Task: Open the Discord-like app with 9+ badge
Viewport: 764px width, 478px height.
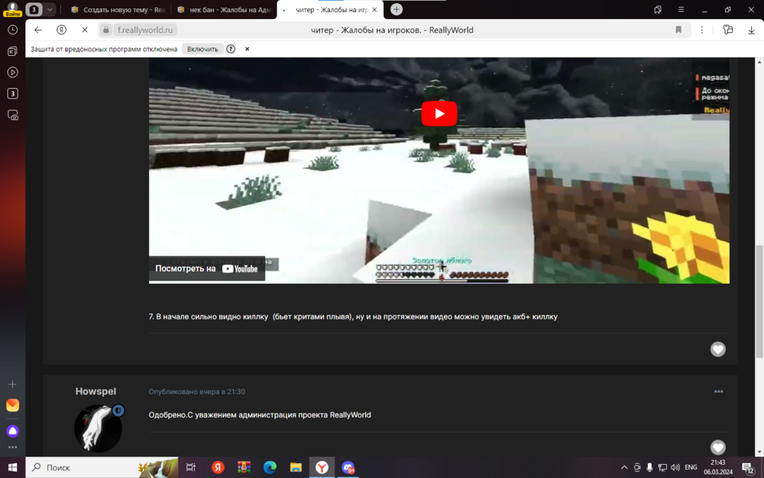Action: click(x=348, y=468)
